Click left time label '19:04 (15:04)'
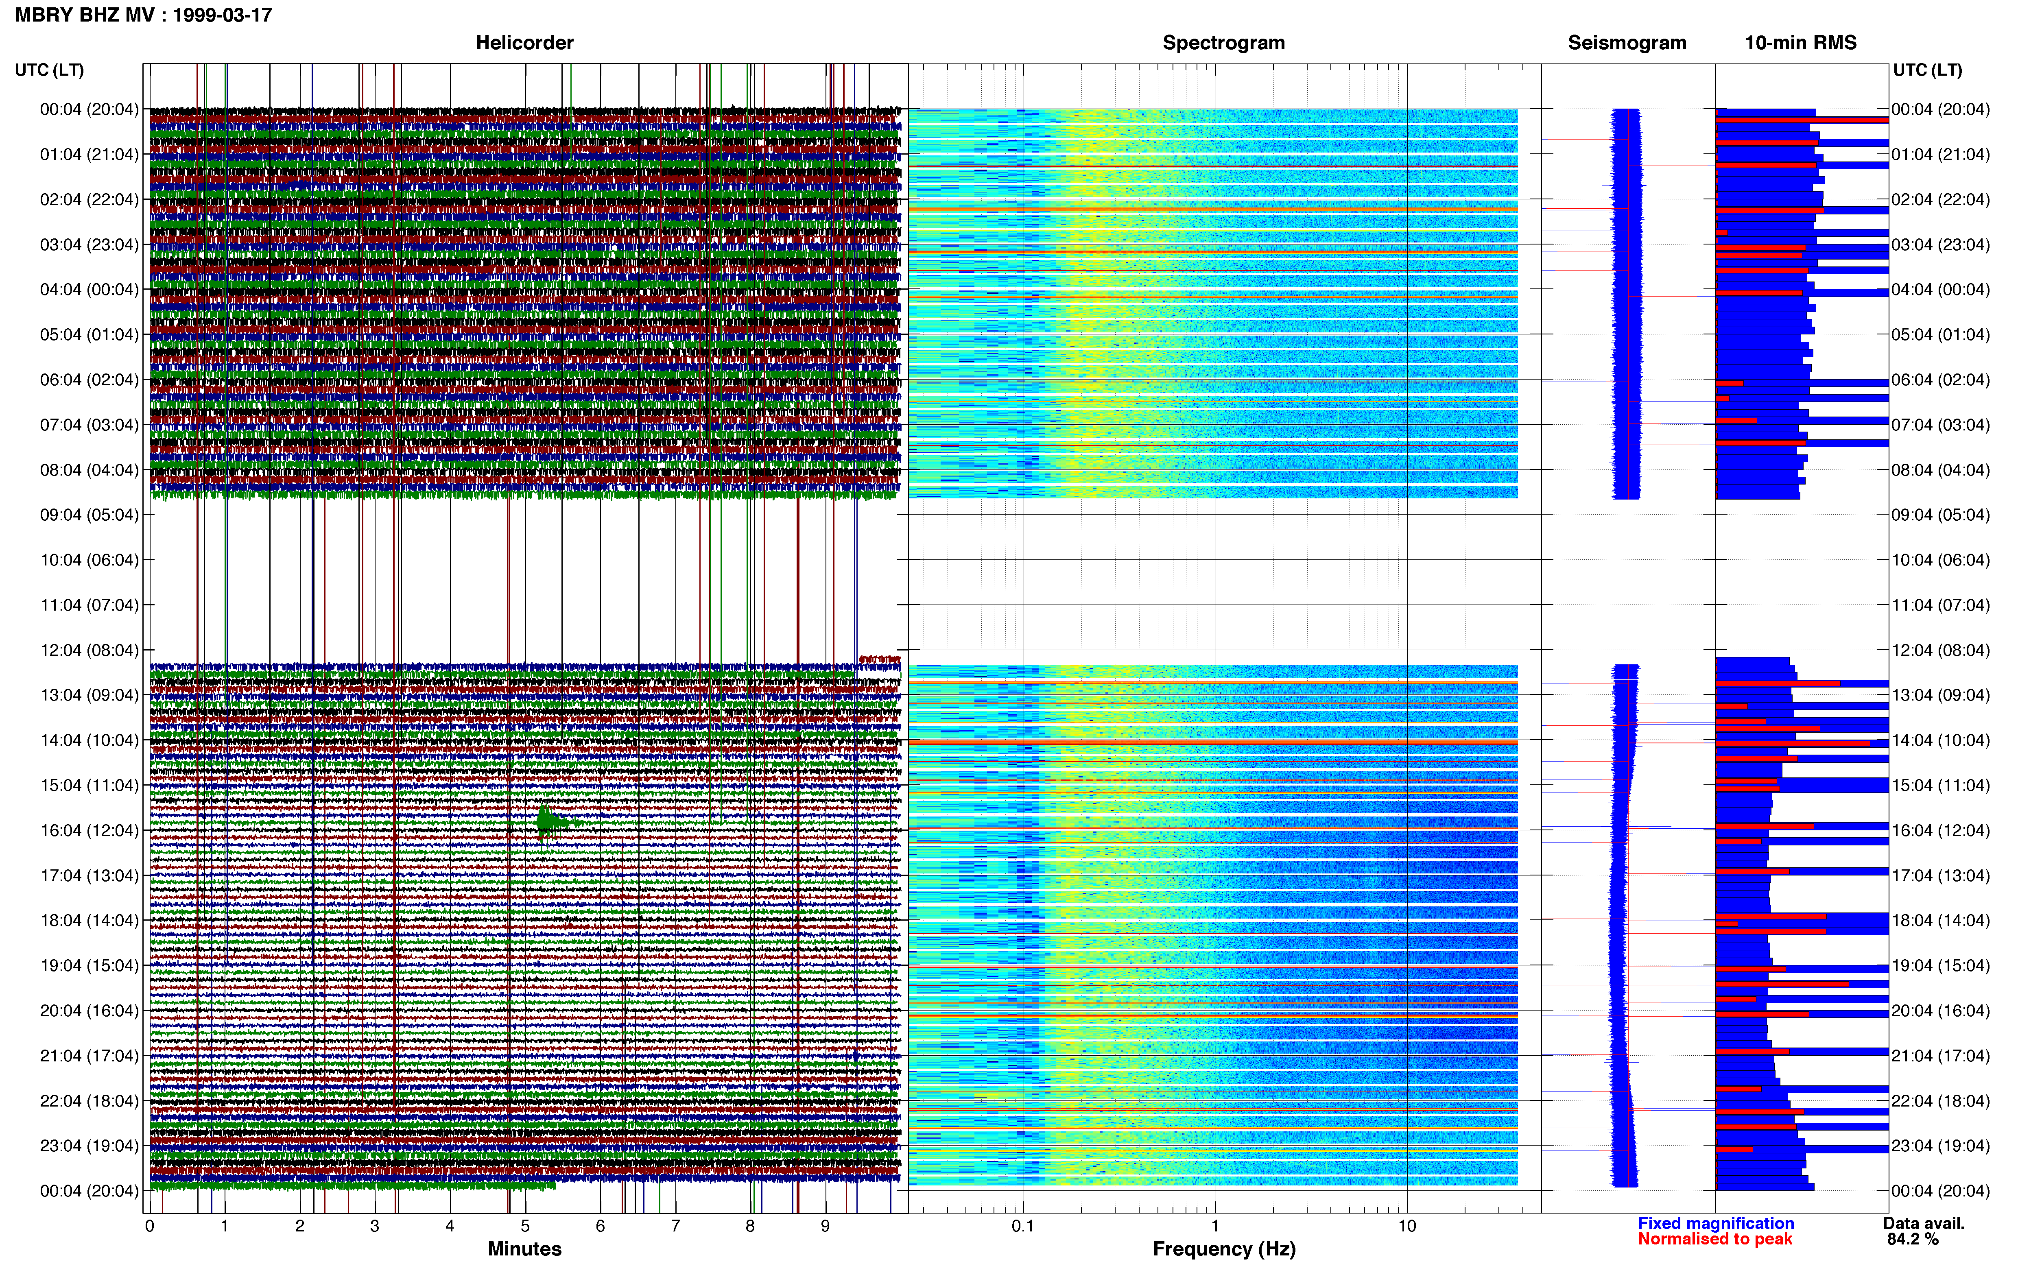 [90, 965]
